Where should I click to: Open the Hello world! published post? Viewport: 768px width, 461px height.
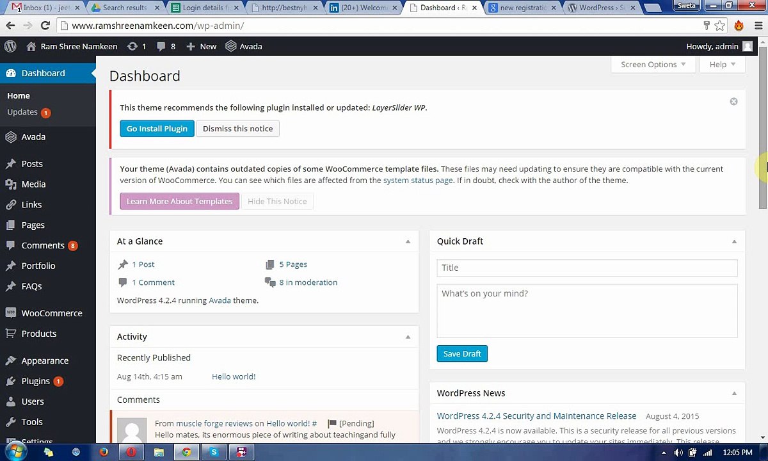coord(234,376)
